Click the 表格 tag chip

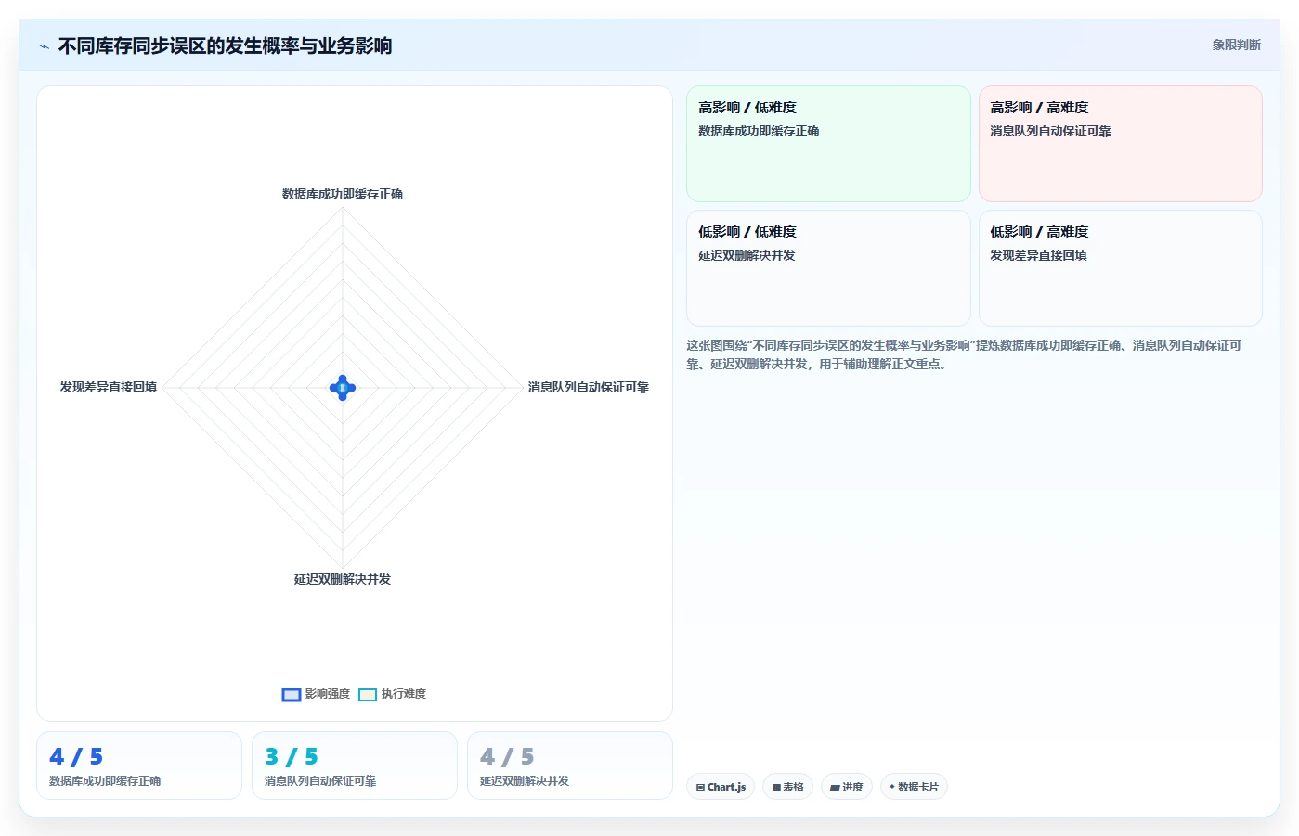click(788, 787)
